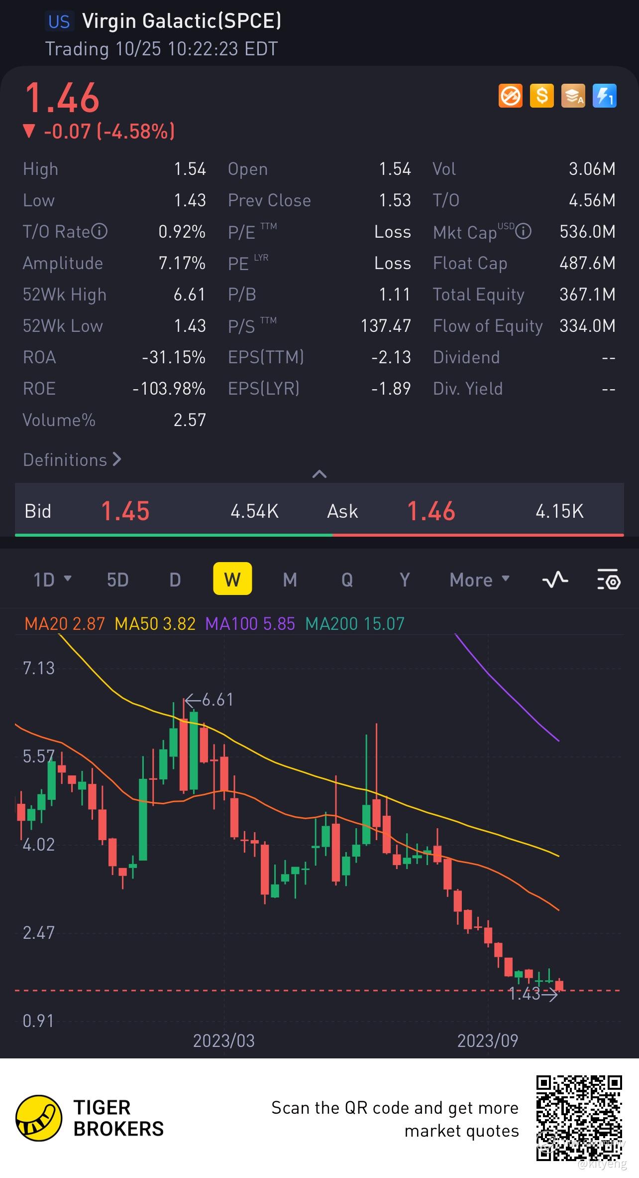Collapse the stock details panel chevron
Image resolution: width=639 pixels, height=1178 pixels.
(319, 474)
